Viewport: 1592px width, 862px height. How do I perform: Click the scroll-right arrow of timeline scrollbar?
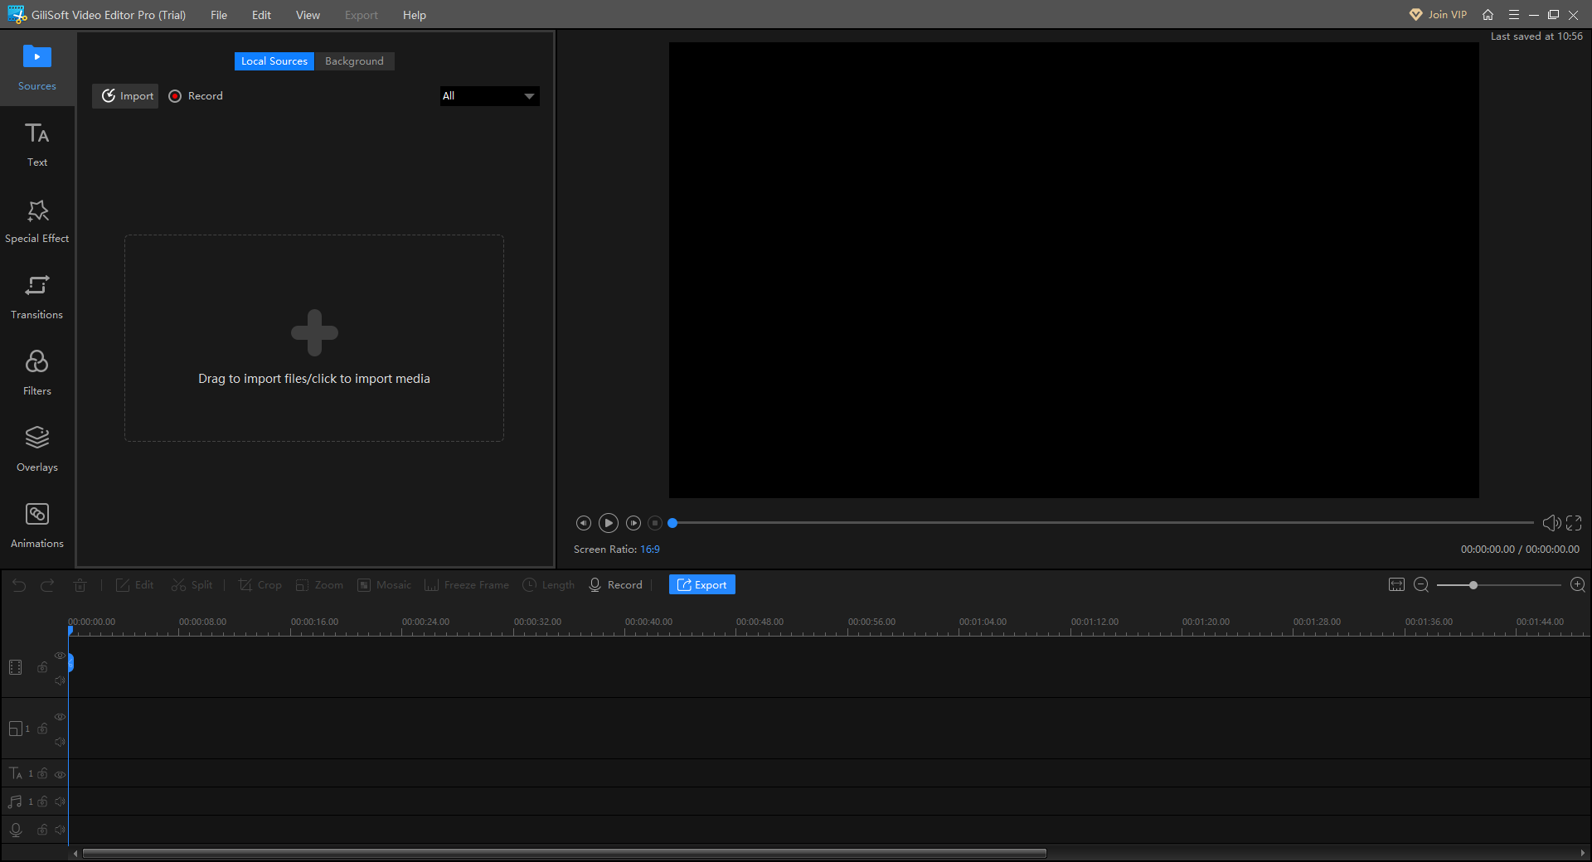pos(1583,853)
